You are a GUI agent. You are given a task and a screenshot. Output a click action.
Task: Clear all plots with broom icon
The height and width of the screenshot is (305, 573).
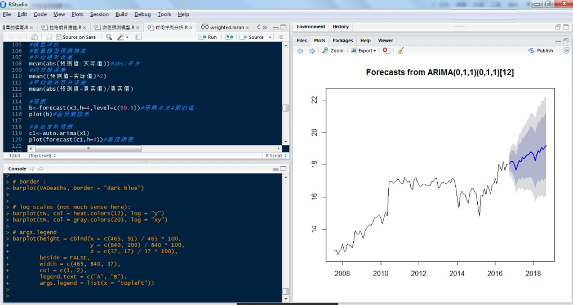pos(401,51)
